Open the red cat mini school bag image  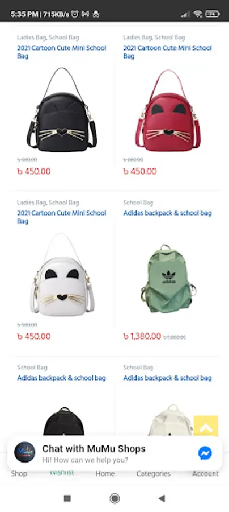168,110
